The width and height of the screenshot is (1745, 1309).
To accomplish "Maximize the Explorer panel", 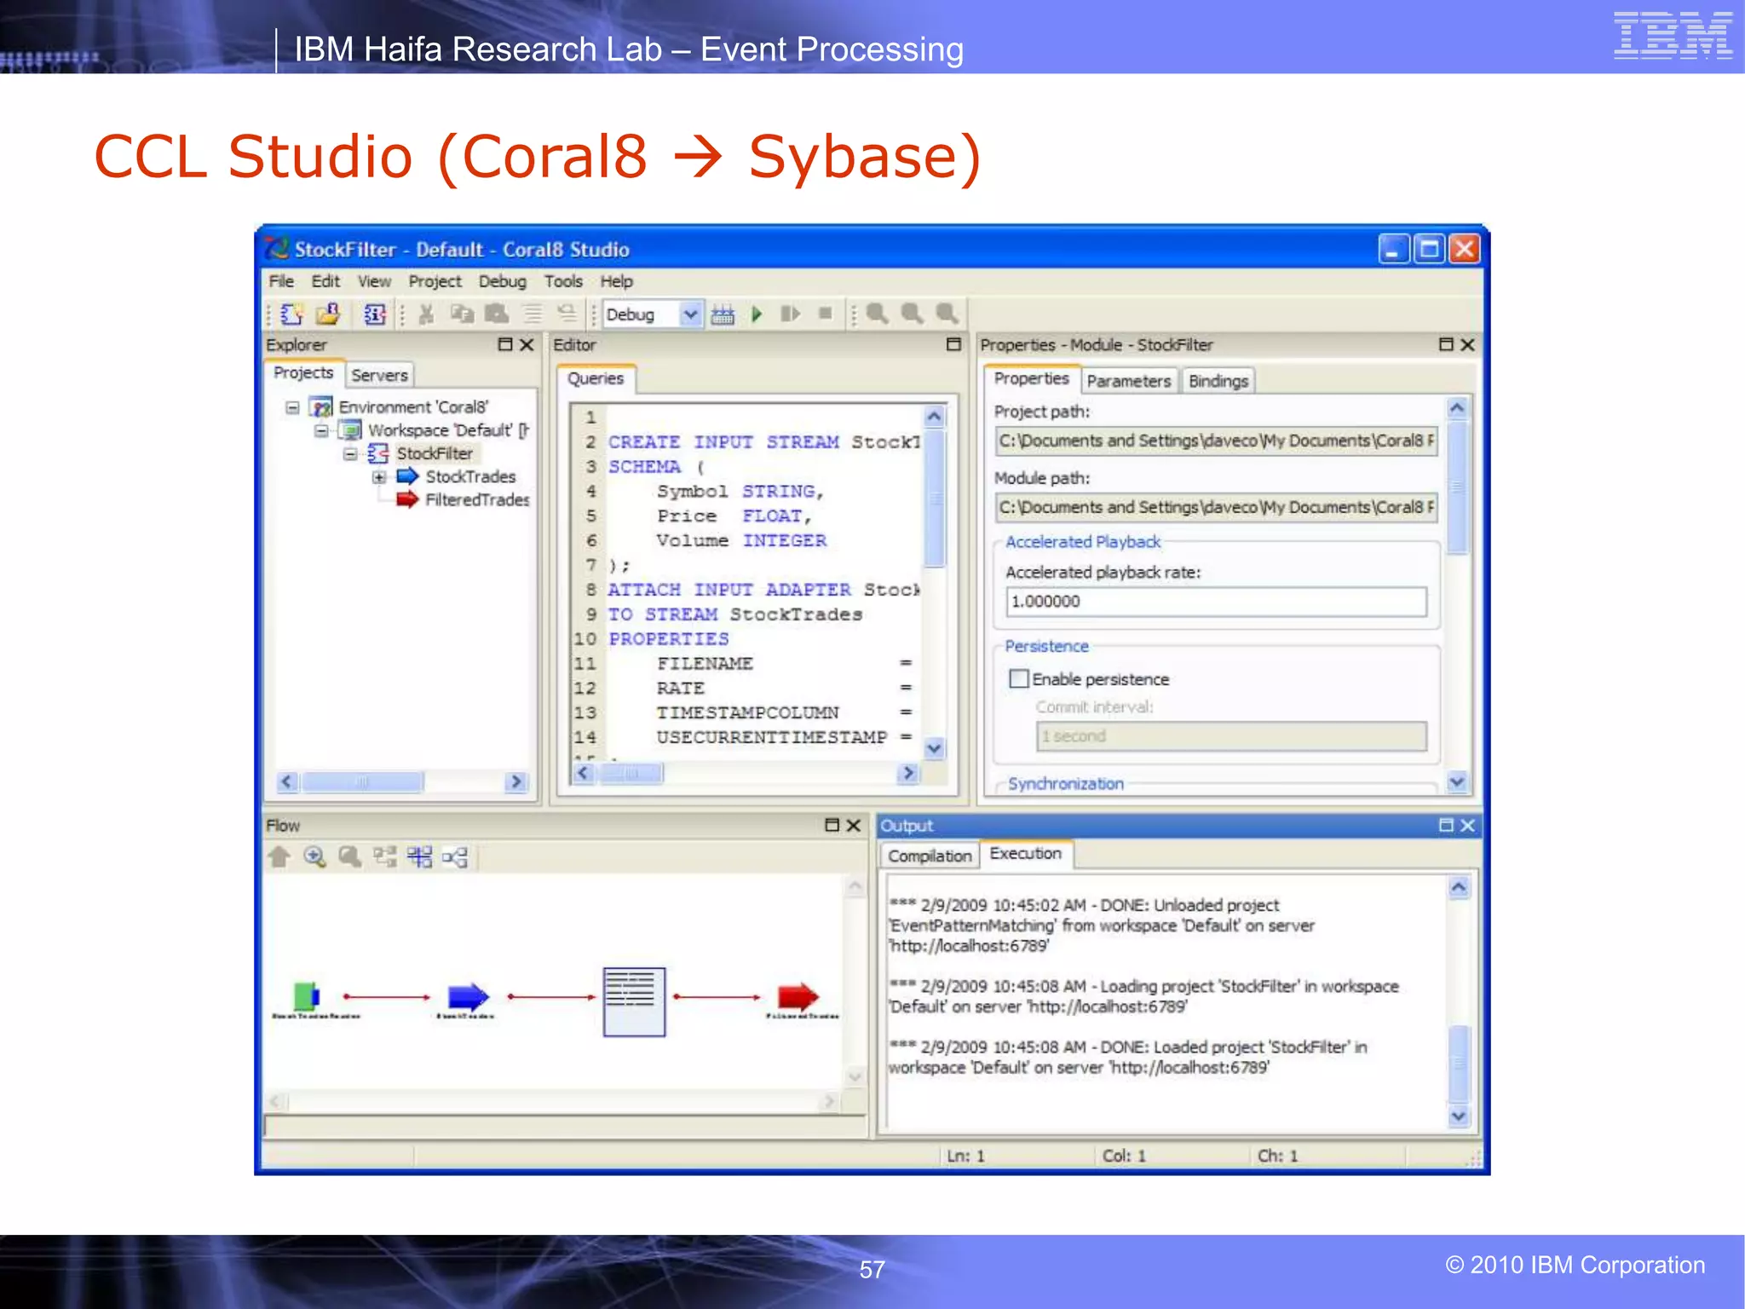I will (505, 344).
